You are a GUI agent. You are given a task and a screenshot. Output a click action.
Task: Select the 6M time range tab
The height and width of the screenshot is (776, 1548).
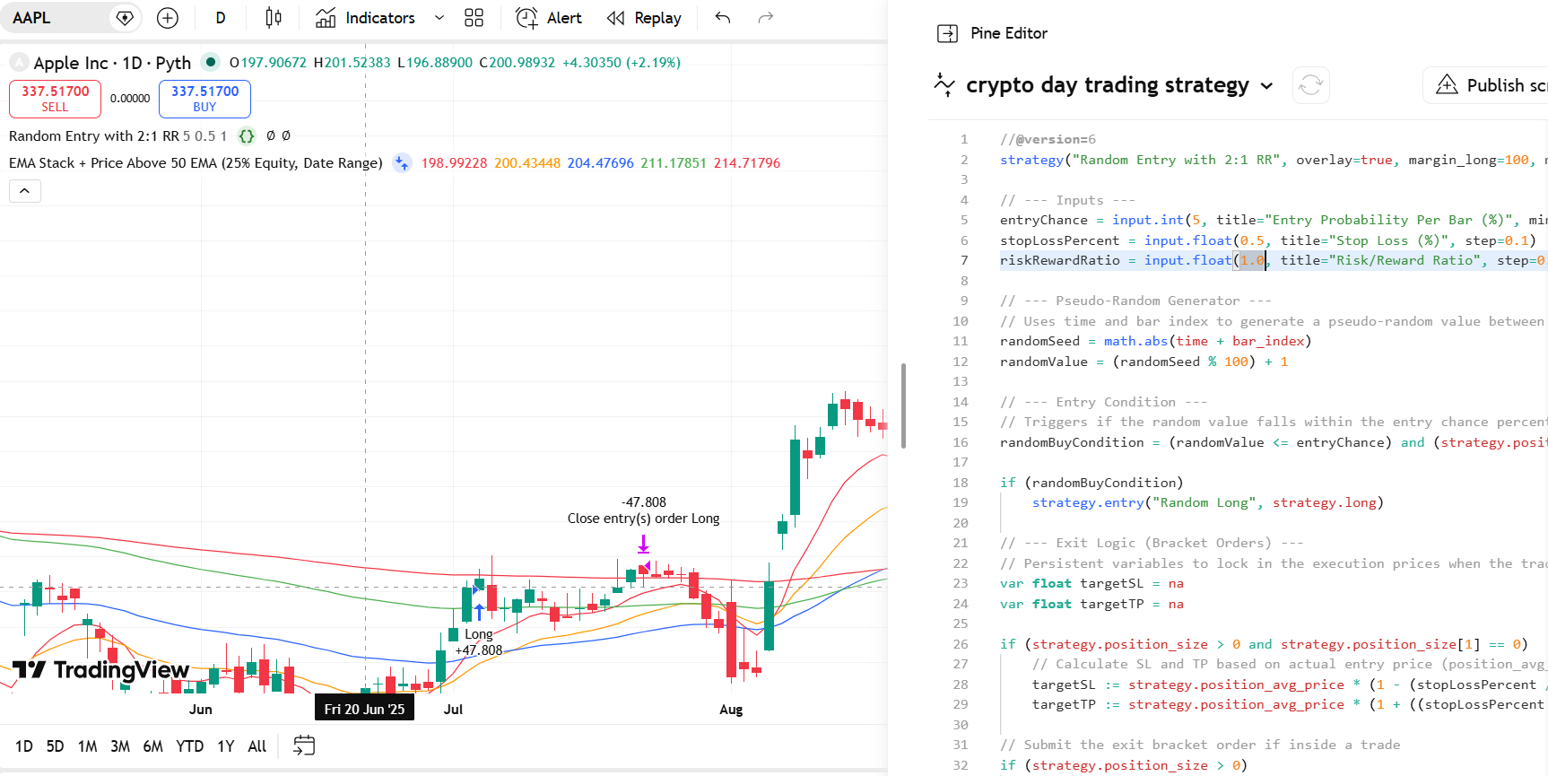pos(153,746)
